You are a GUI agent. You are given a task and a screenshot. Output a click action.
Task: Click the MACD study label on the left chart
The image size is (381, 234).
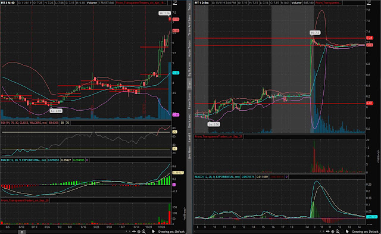point(23,160)
